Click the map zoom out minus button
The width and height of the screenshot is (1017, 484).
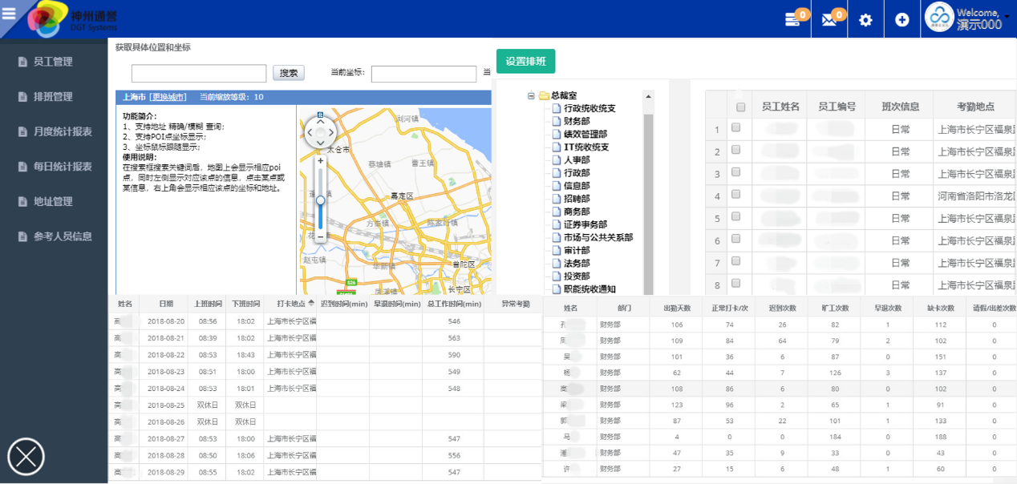(x=321, y=236)
